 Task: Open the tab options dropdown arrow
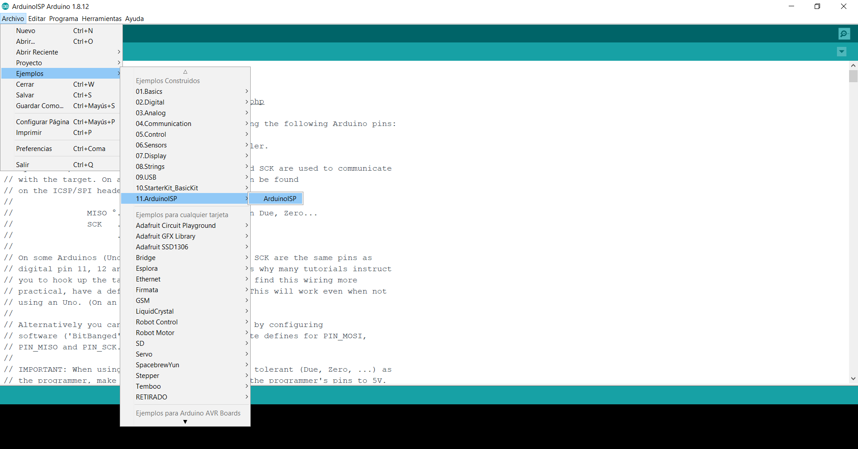841,52
